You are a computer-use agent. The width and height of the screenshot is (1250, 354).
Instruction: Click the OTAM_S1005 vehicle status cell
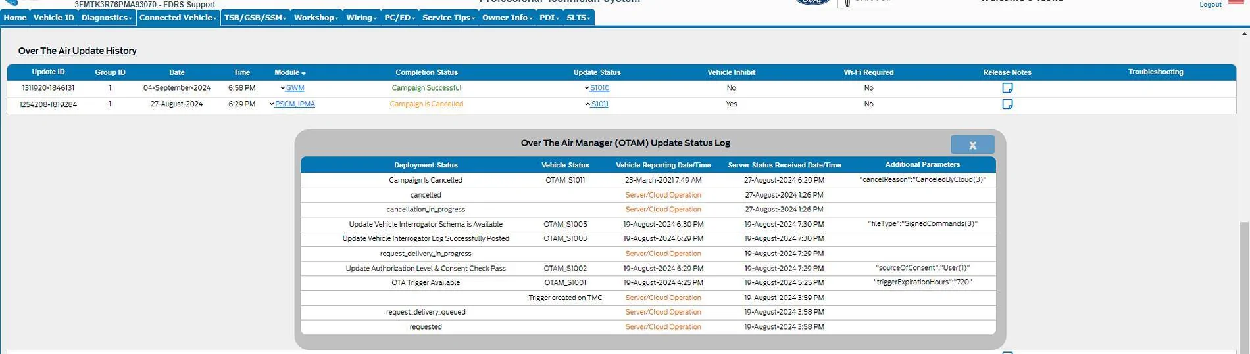(565, 224)
